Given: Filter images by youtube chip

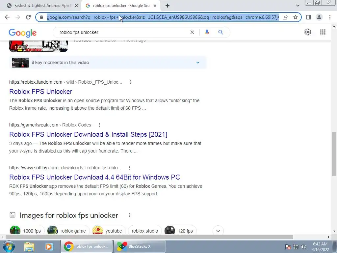Looking at the screenshot, I should coord(109,231).
